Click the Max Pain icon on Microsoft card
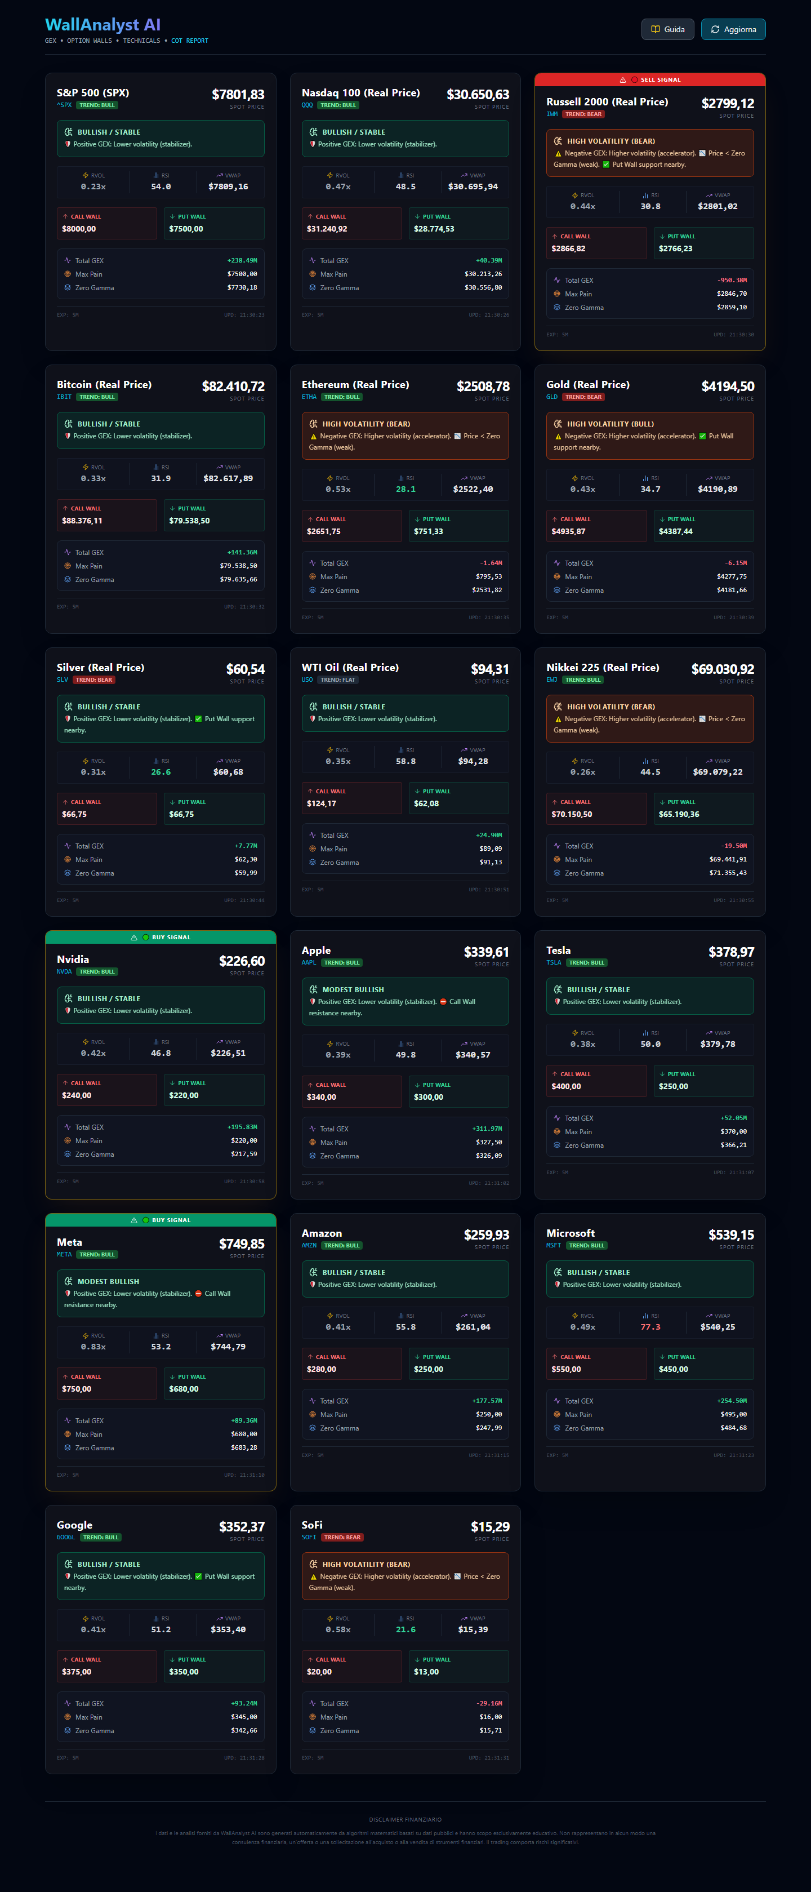The image size is (811, 1892). pyautogui.click(x=557, y=1415)
